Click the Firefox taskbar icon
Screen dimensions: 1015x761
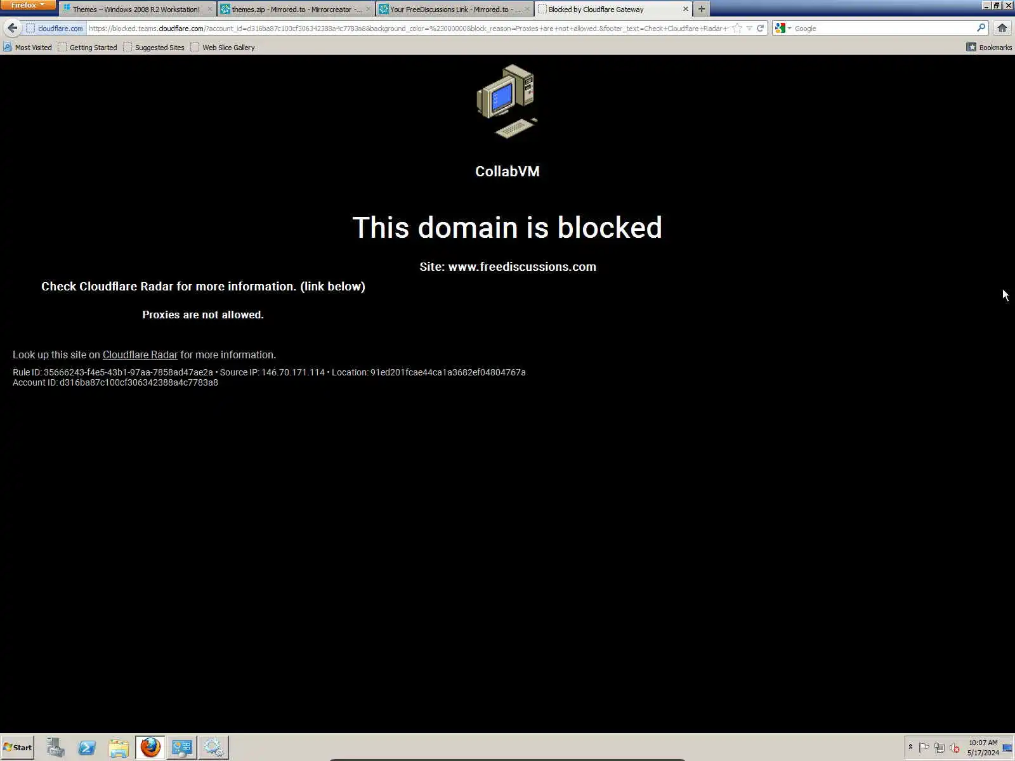point(150,747)
